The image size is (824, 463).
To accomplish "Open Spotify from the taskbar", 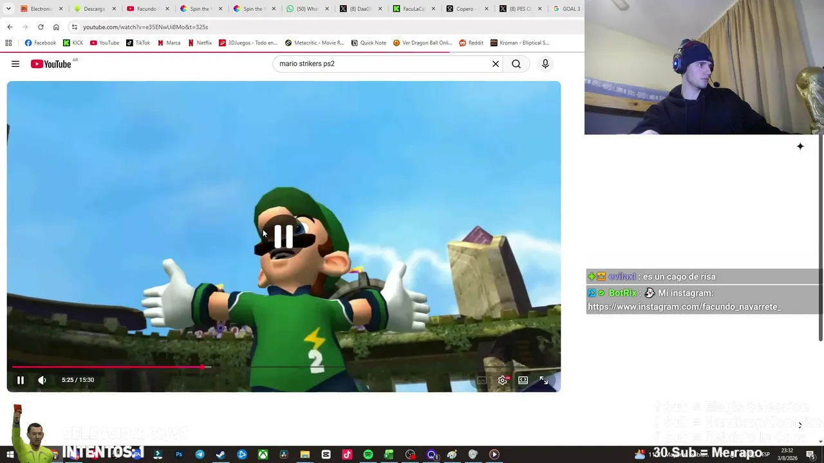I will 368,455.
